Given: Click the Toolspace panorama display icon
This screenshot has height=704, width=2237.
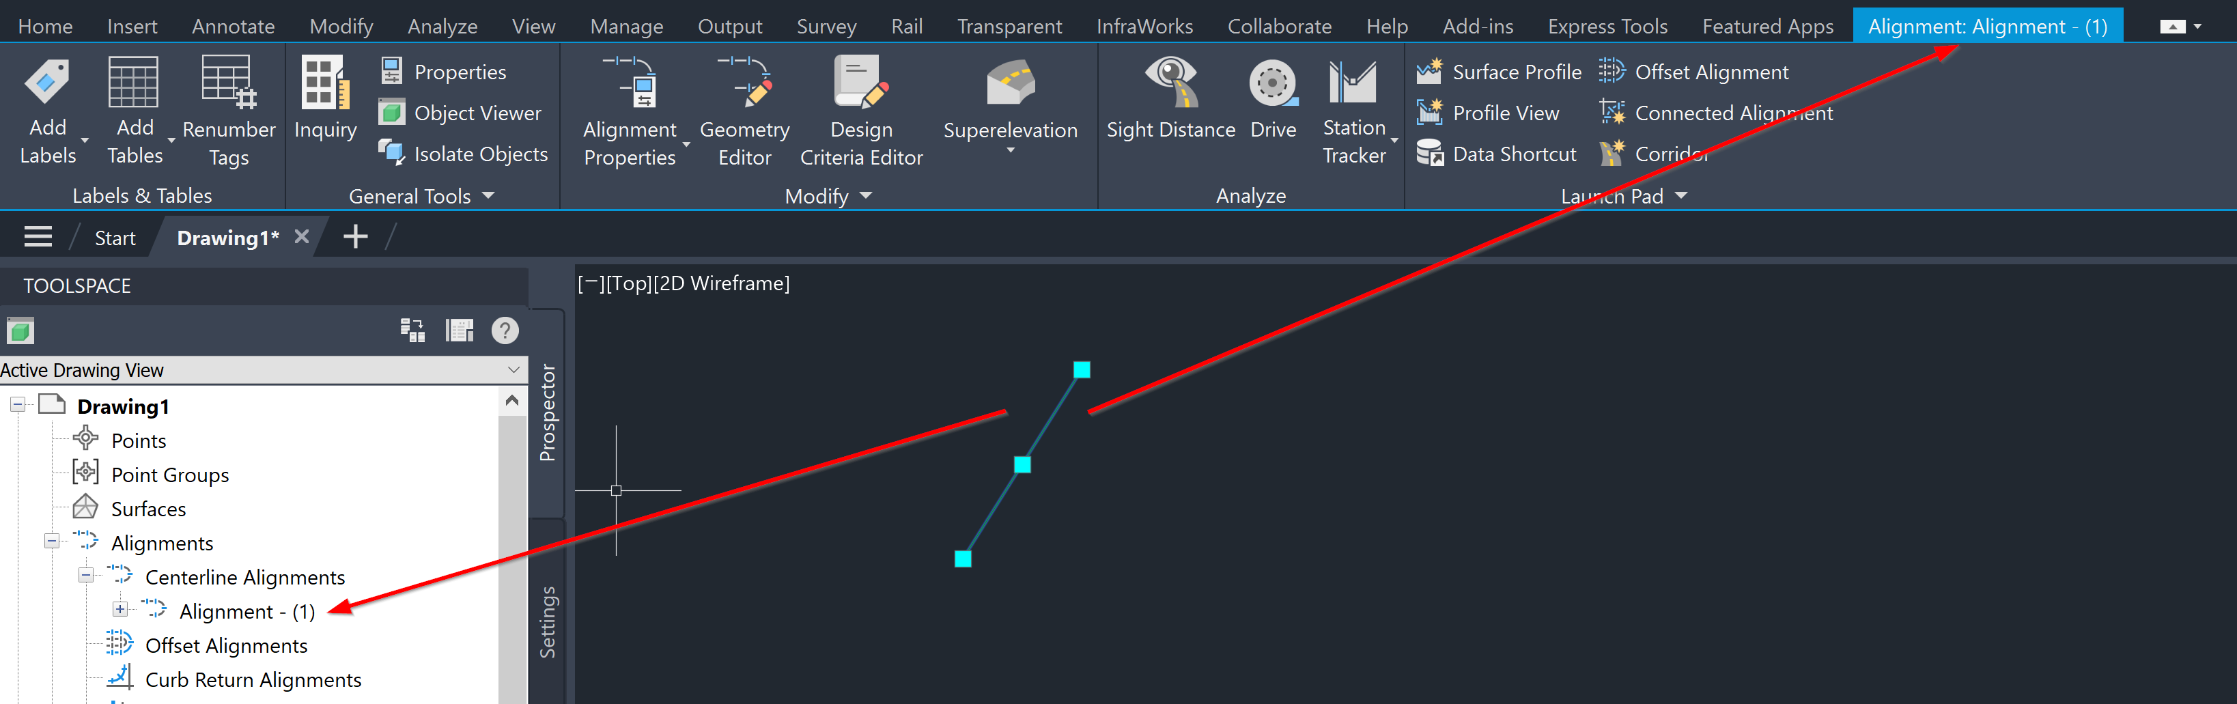Looking at the screenshot, I should tap(460, 330).
